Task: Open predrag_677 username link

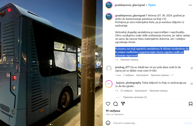Action: (122, 67)
